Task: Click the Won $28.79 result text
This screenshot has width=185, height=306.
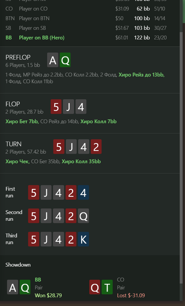Action: pyautogui.click(x=48, y=295)
